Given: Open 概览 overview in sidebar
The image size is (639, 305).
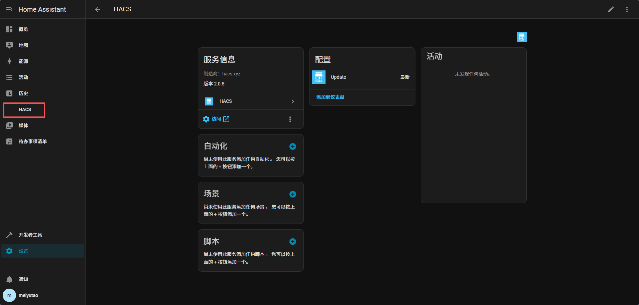Looking at the screenshot, I should click(x=23, y=29).
